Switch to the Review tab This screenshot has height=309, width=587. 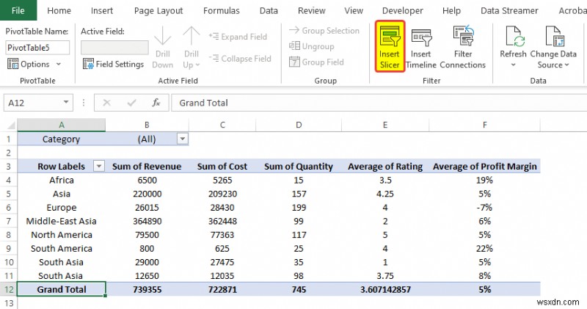click(x=311, y=10)
